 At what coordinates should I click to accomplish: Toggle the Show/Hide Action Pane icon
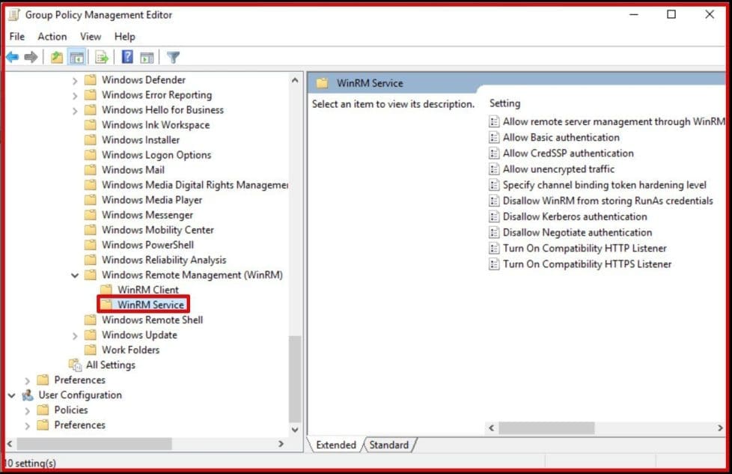pos(147,57)
